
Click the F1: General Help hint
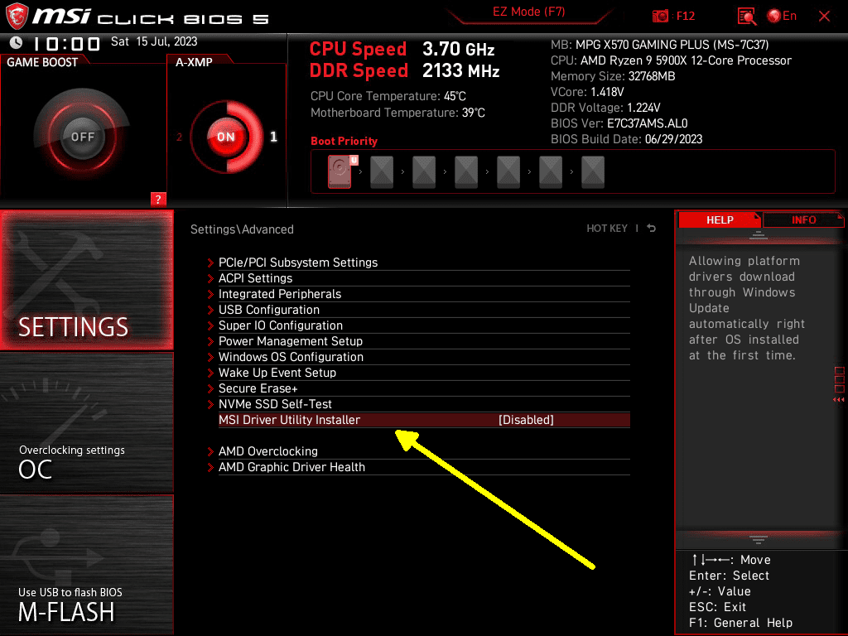click(740, 623)
